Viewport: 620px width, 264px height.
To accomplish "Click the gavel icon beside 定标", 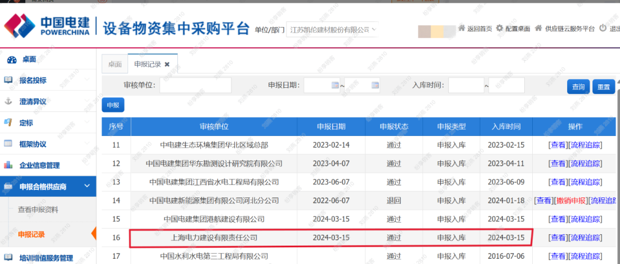I will [x=8, y=123].
